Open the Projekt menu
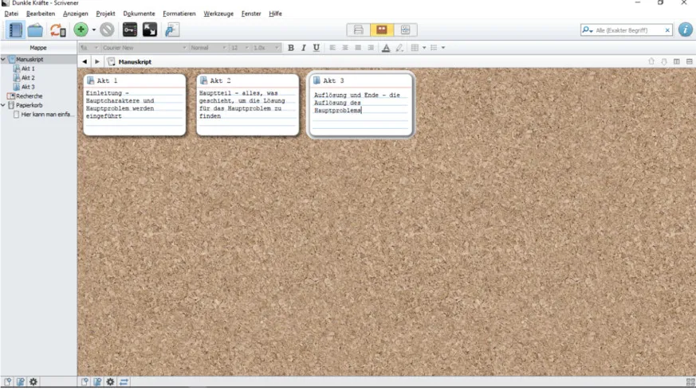696x390 pixels. click(105, 14)
